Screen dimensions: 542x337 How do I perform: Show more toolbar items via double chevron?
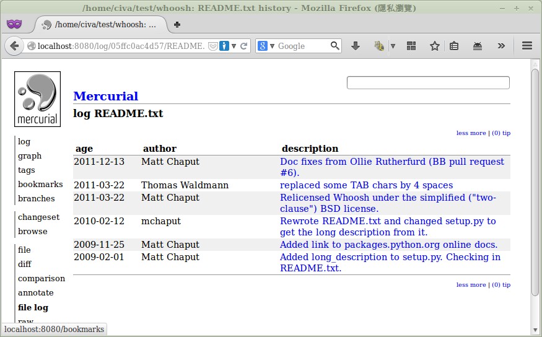tap(501, 46)
